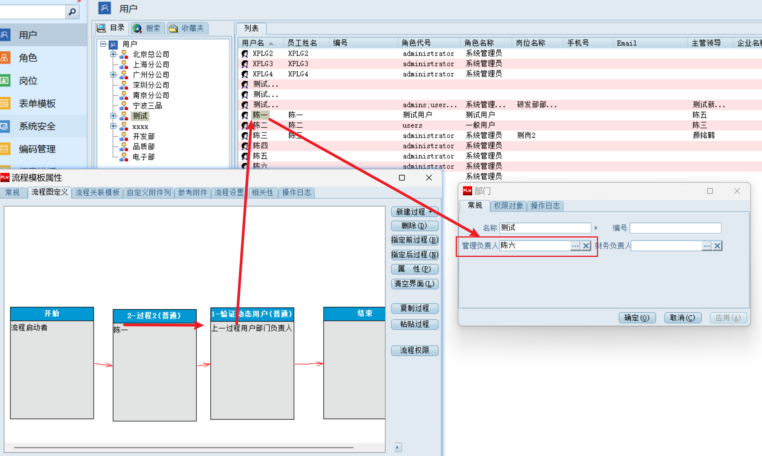This screenshot has width=762, height=456.
Task: Switch to the 权限对象 tab
Action: click(508, 206)
